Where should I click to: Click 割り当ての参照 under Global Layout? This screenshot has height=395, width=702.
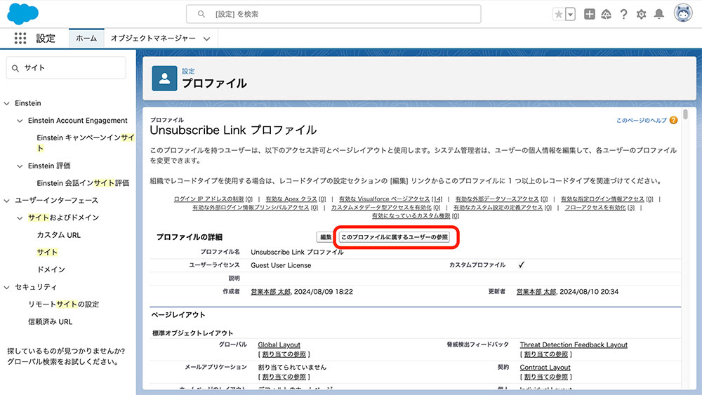[x=284, y=354]
